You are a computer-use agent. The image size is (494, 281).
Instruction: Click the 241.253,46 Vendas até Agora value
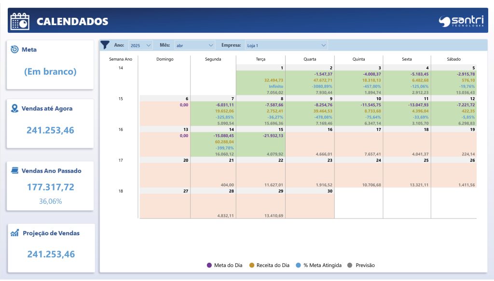point(50,130)
